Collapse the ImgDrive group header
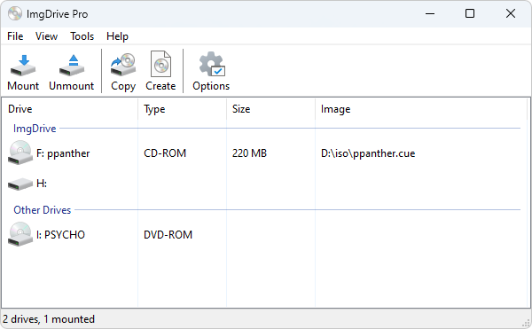This screenshot has width=532, height=329. (x=35, y=129)
